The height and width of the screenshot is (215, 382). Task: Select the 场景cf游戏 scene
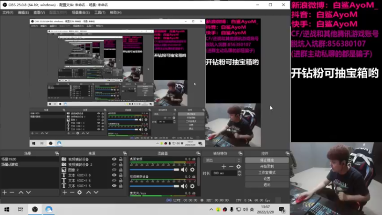click(x=30, y=164)
